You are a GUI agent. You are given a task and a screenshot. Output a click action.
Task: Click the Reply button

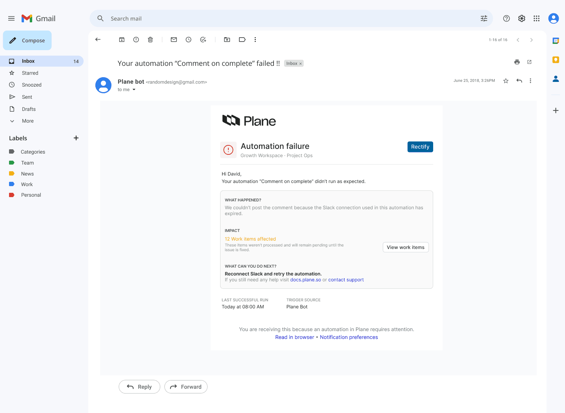pos(139,387)
